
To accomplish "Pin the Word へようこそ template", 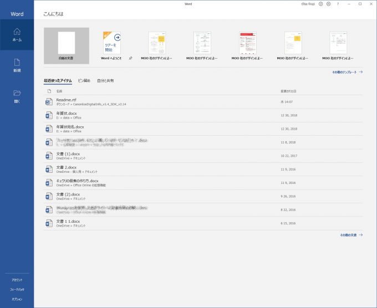I will (x=130, y=58).
